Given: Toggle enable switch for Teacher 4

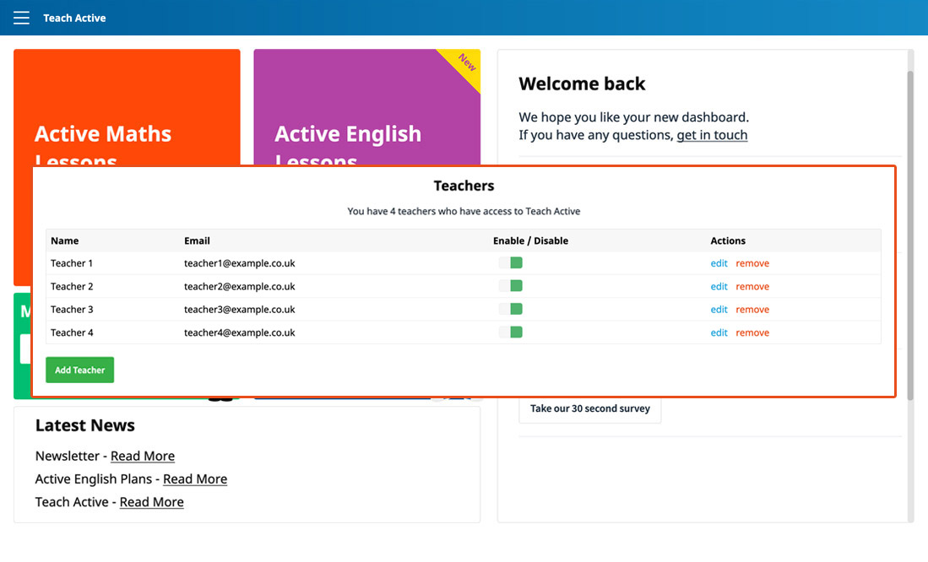Looking at the screenshot, I should coord(510,332).
